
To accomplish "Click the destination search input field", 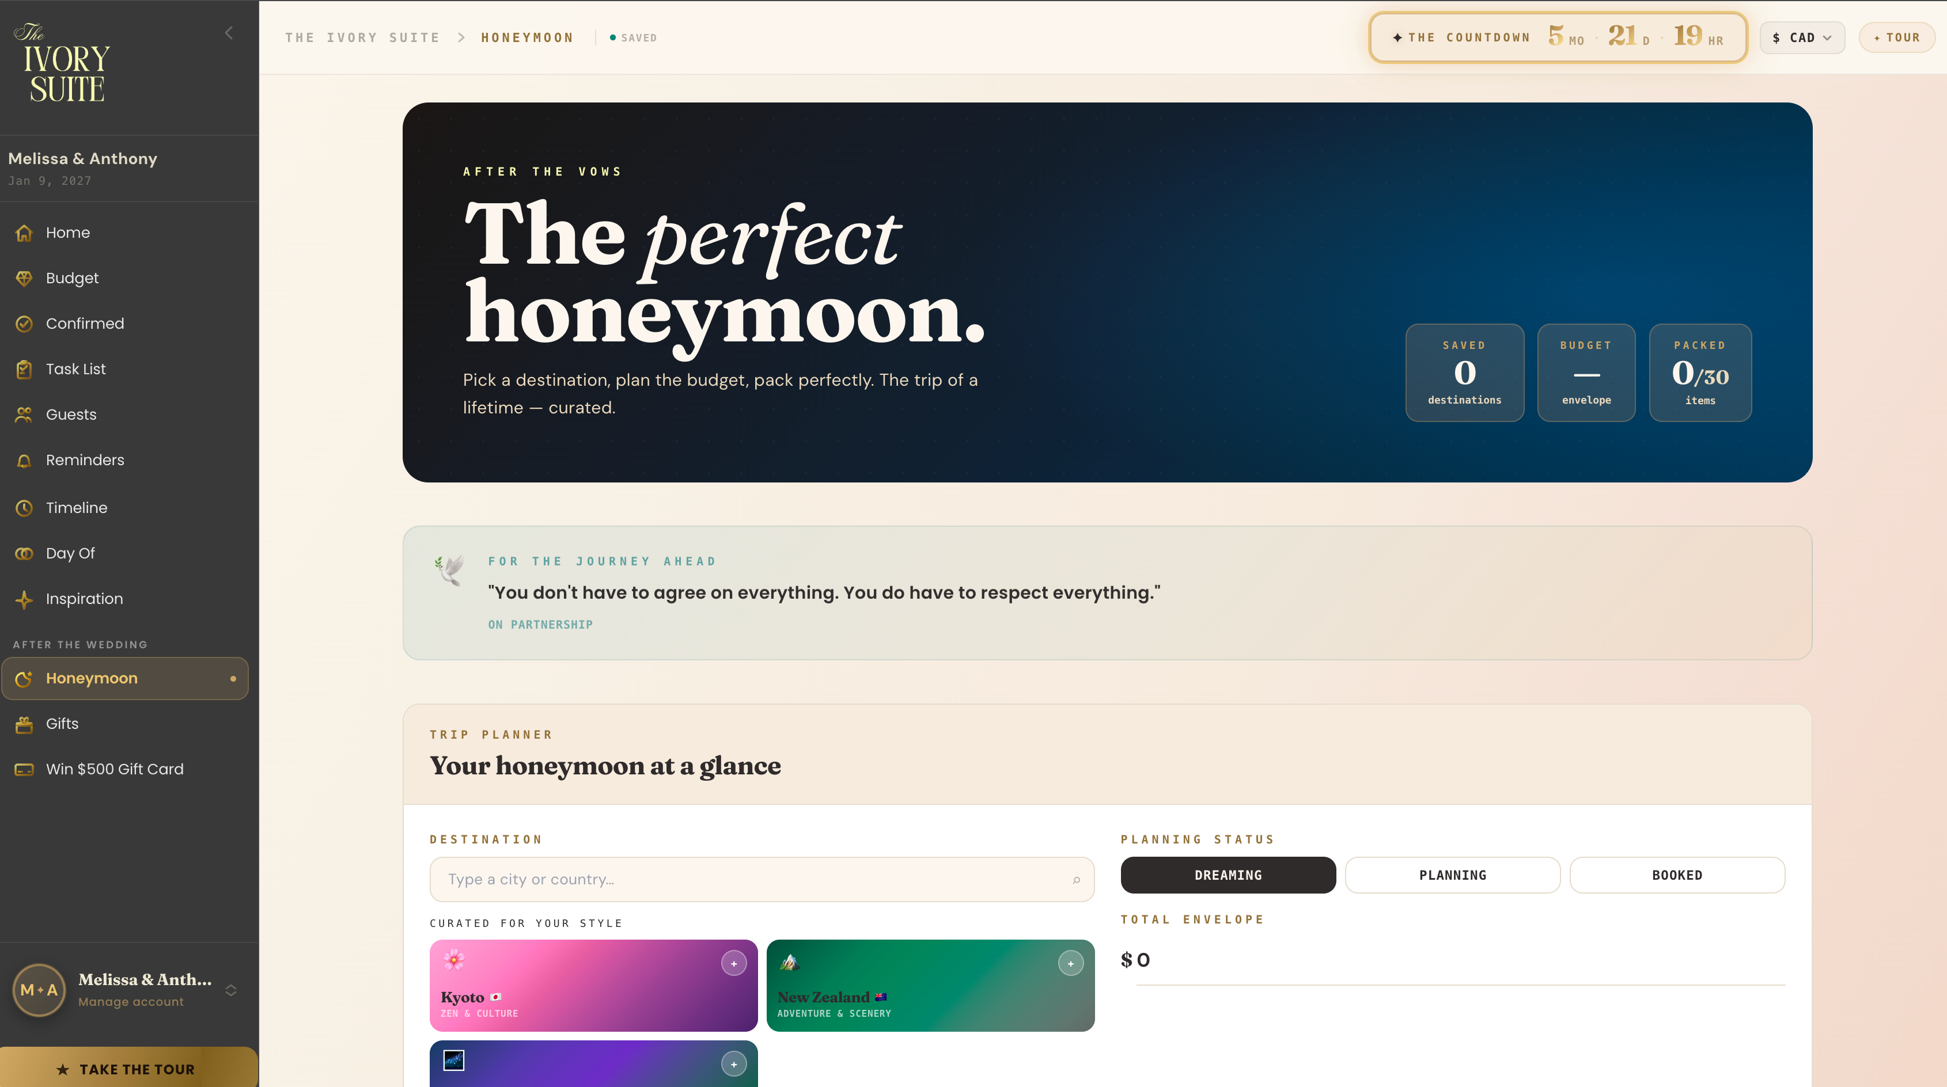I will tap(762, 879).
